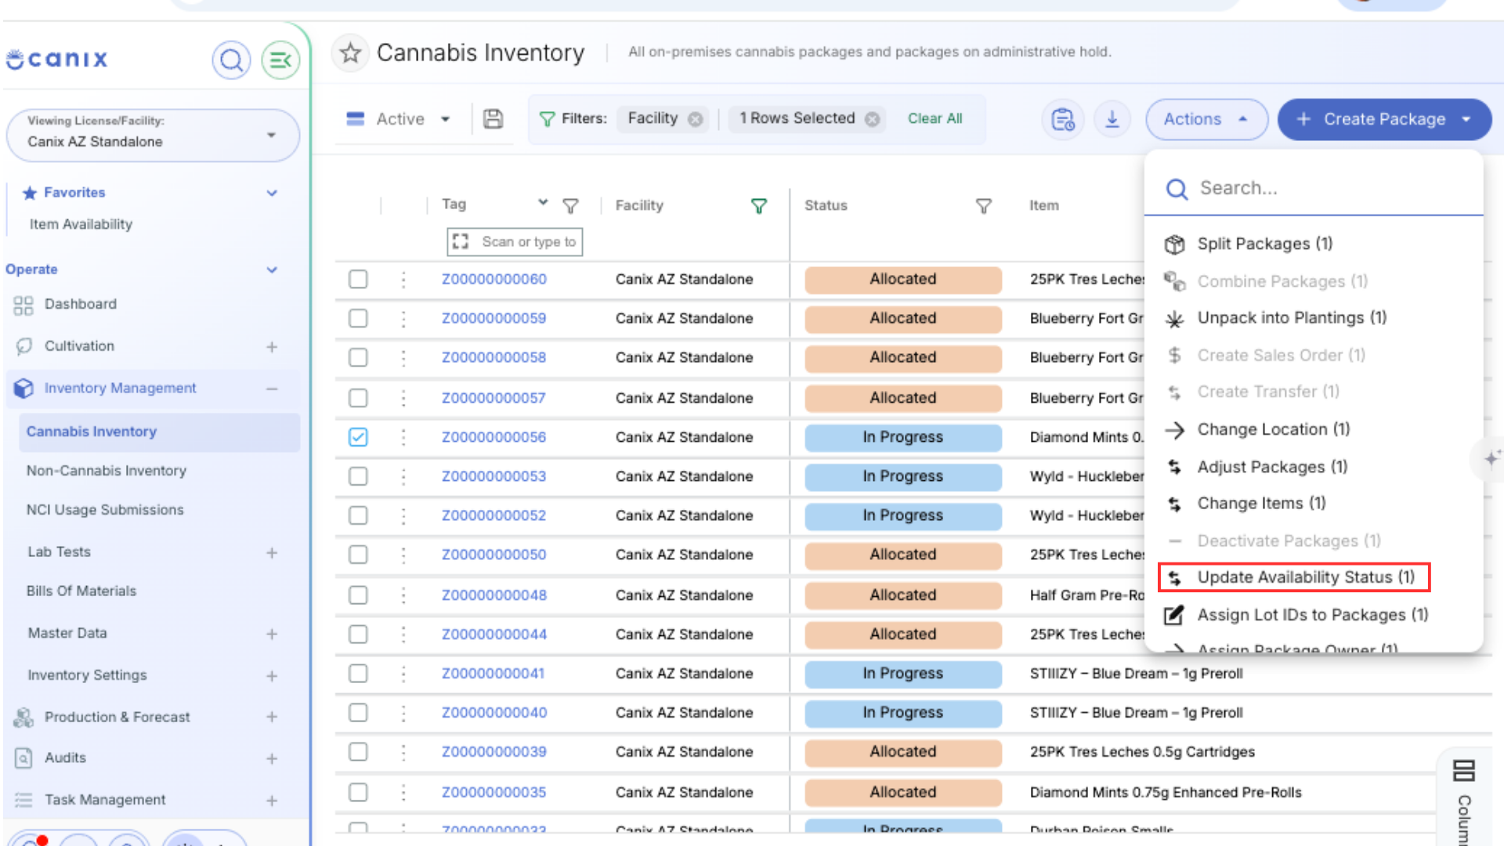Remove the Facility filter chip
Image resolution: width=1504 pixels, height=846 pixels.
[x=695, y=119]
